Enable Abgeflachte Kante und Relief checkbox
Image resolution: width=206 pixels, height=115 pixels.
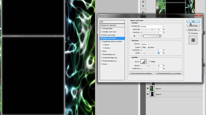pyautogui.click(x=101, y=42)
